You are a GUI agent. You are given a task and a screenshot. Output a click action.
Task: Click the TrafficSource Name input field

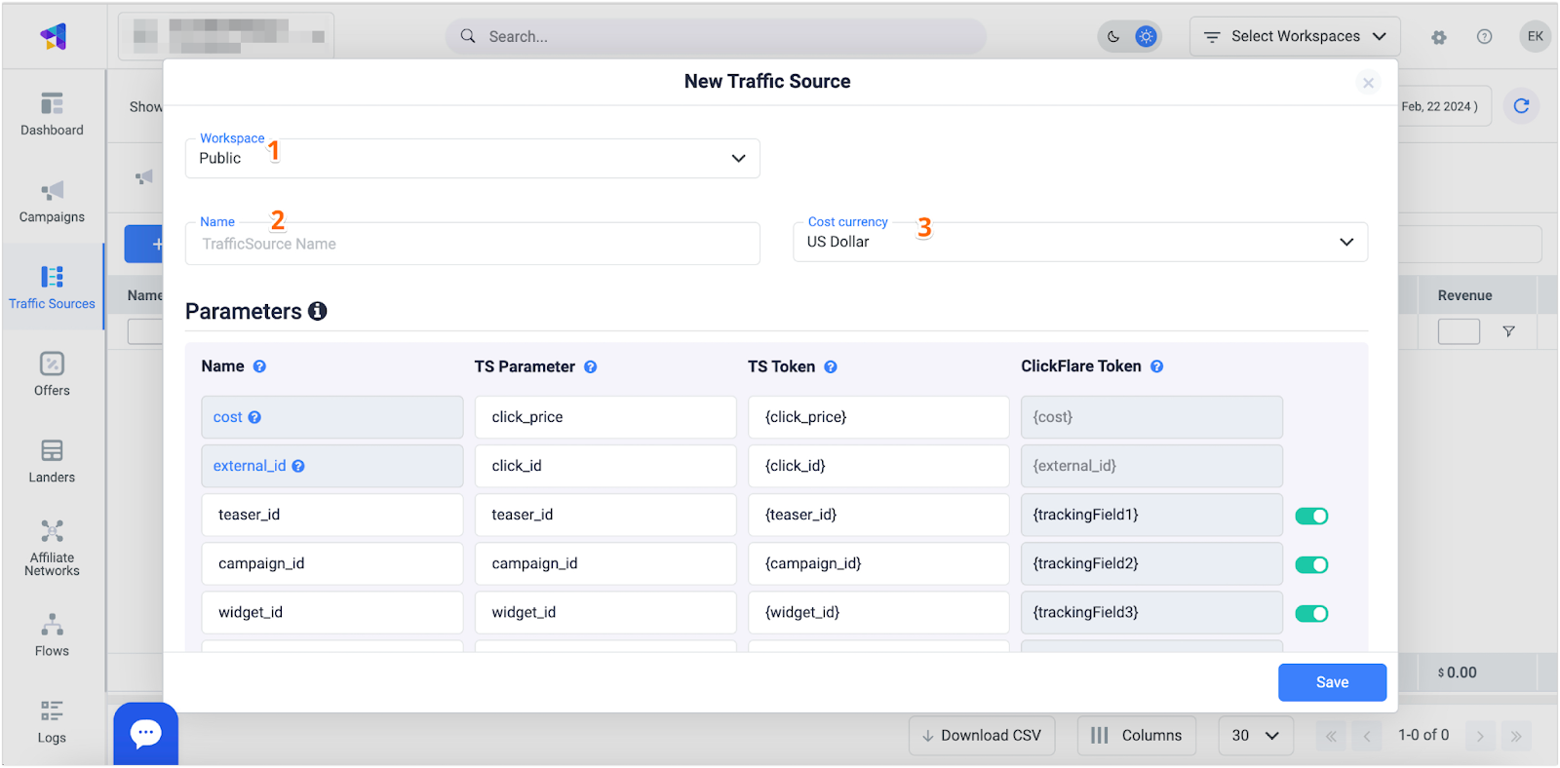tap(472, 244)
